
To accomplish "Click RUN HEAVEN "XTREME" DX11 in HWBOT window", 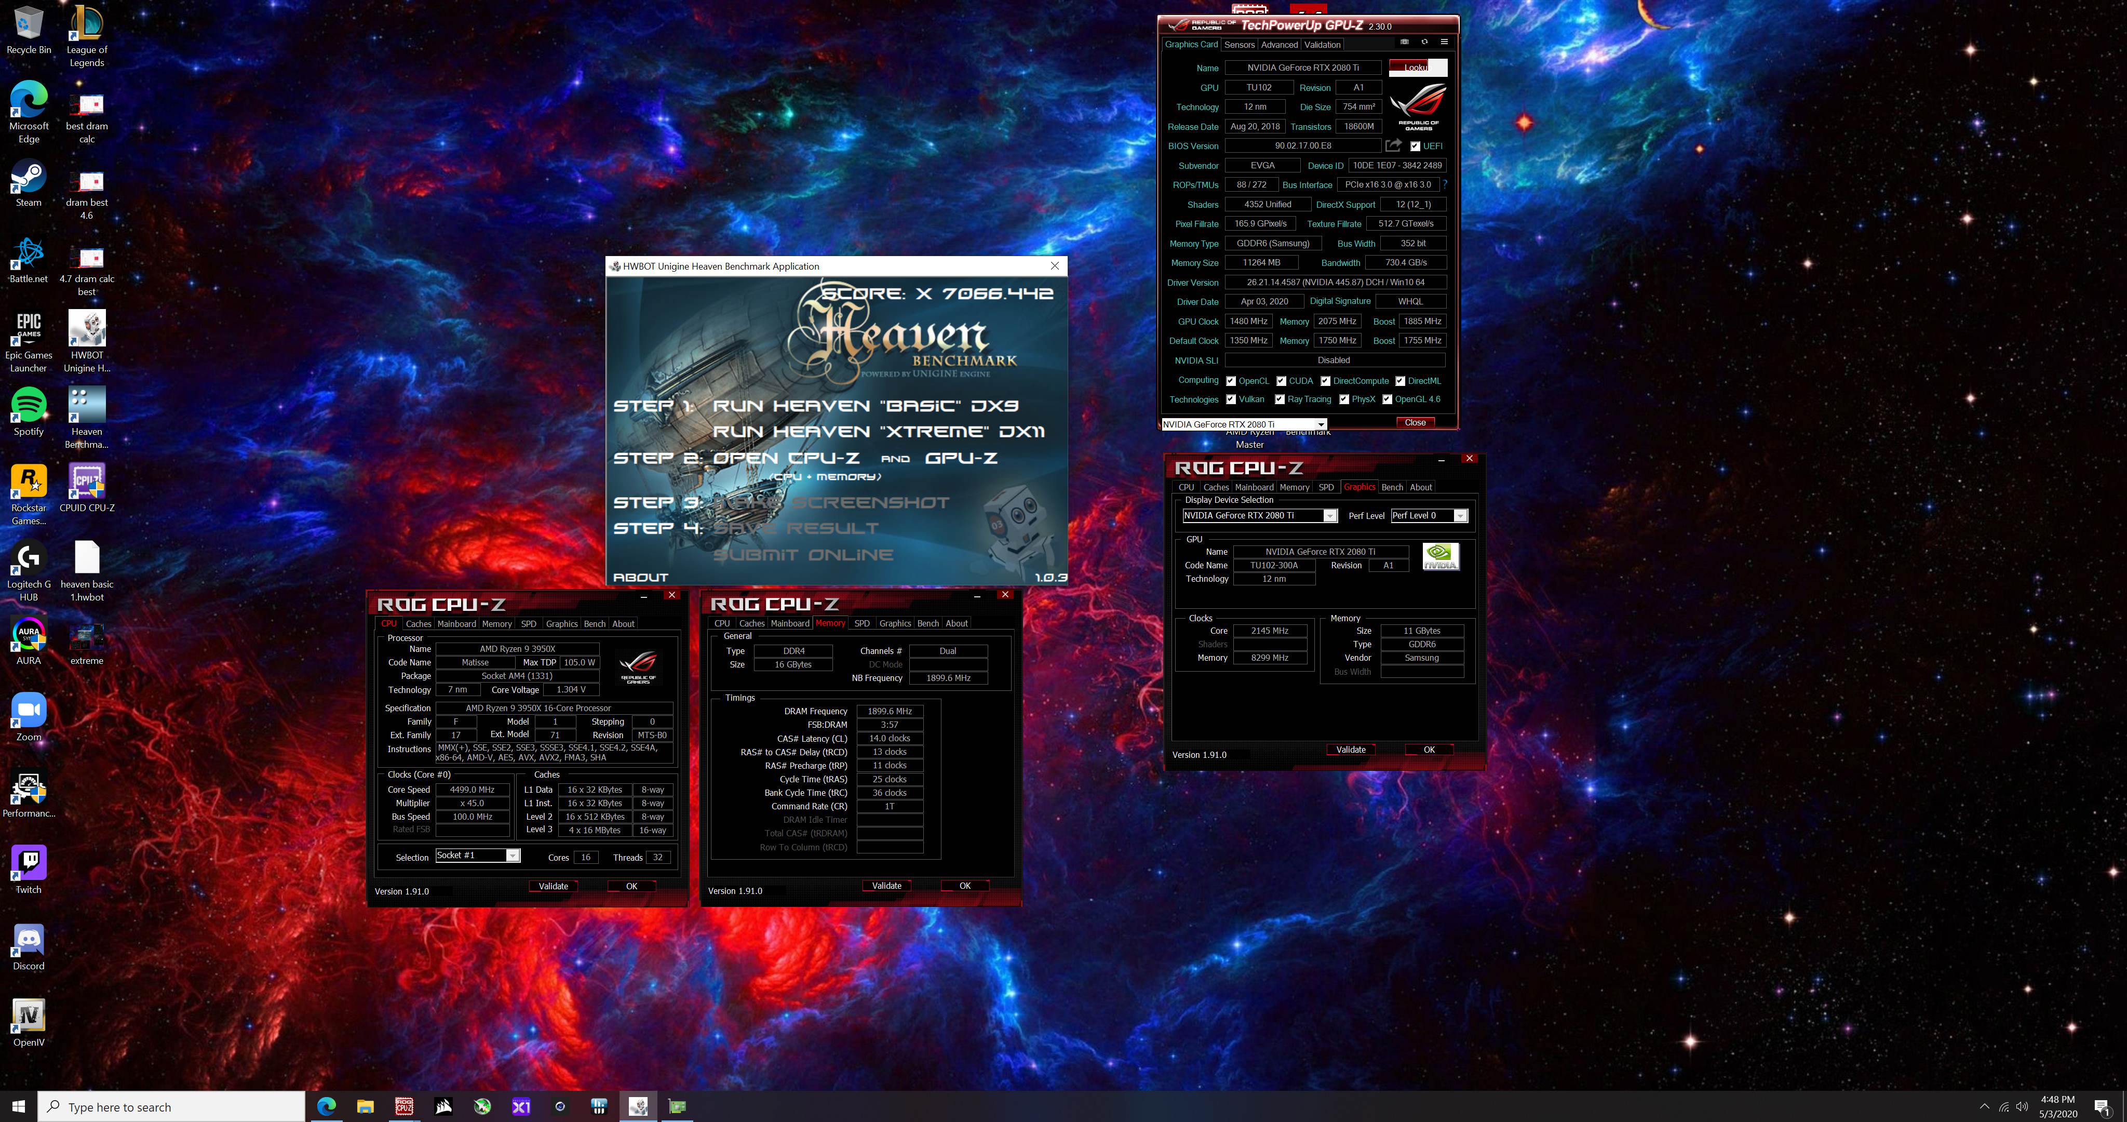I will pos(879,431).
